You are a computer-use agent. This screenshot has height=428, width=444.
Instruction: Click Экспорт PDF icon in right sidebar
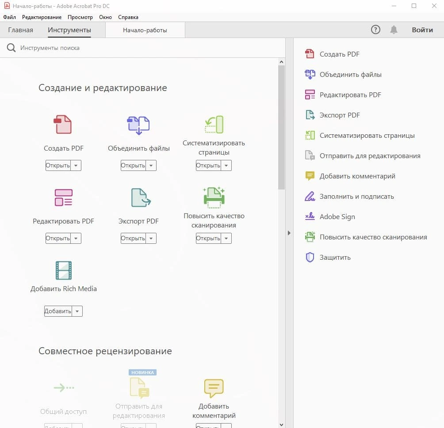[x=310, y=115]
